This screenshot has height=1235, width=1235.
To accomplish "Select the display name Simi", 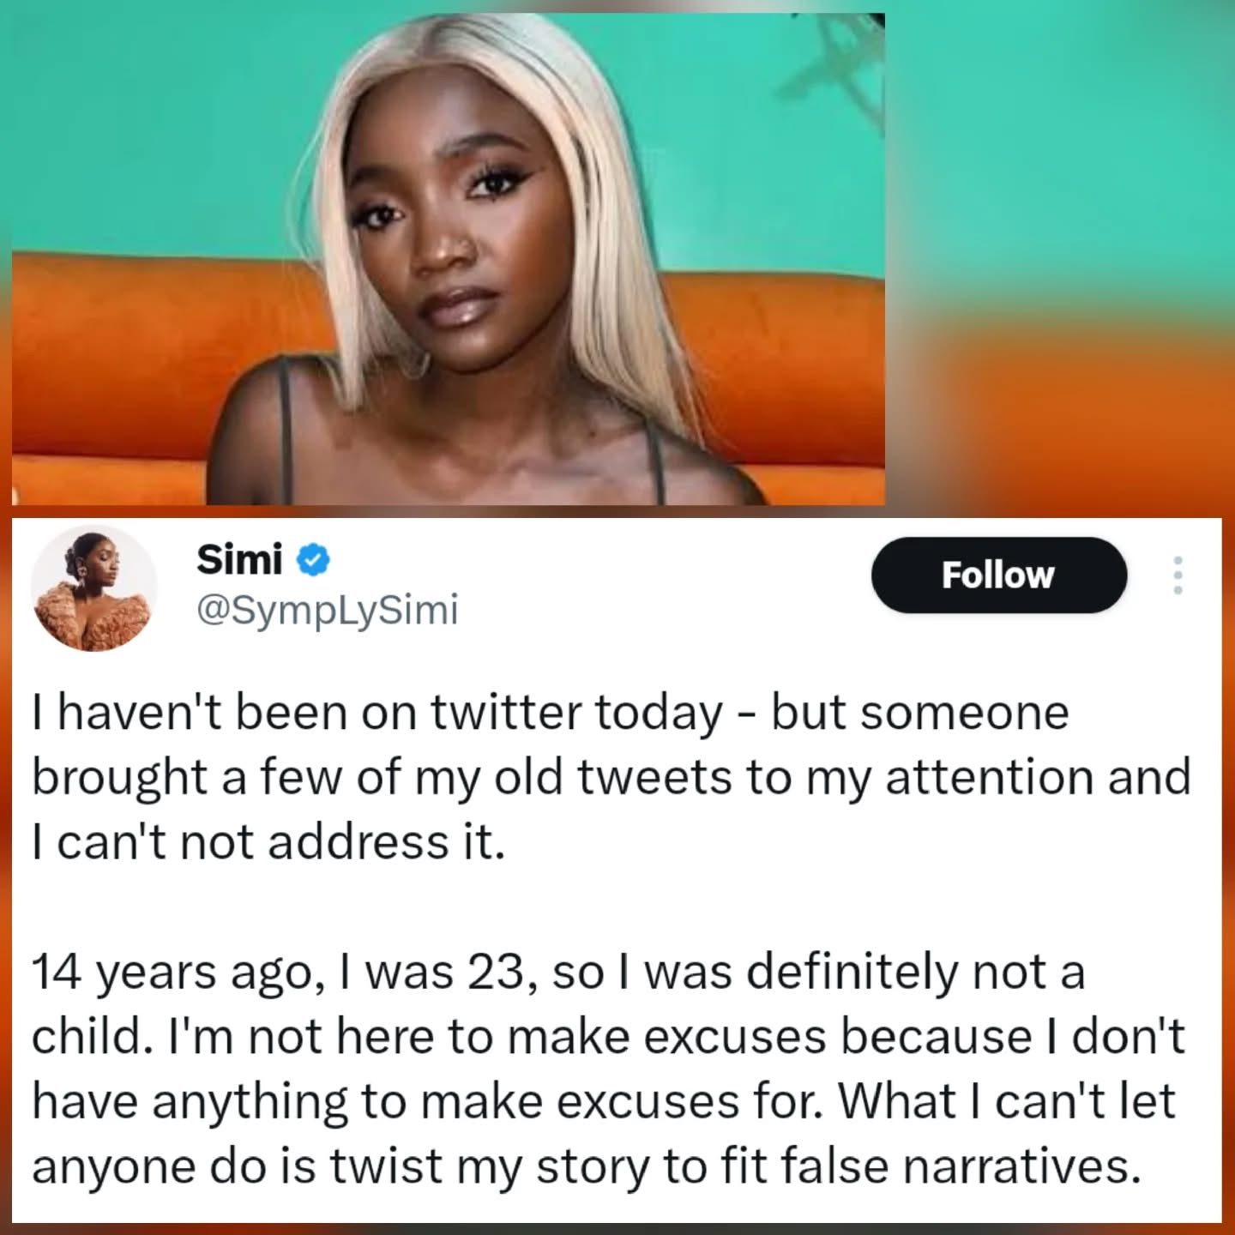I will pyautogui.click(x=239, y=560).
